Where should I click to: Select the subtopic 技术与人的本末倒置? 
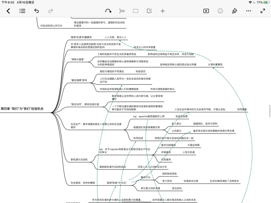pos(144,47)
